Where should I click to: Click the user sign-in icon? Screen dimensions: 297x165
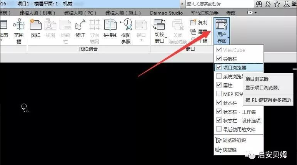click(x=286, y=4)
